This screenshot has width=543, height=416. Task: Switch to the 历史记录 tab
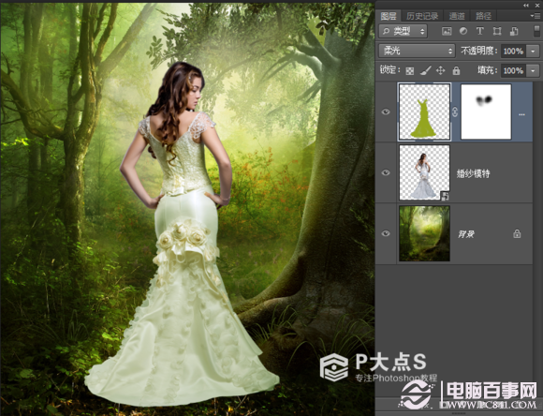[x=422, y=16]
